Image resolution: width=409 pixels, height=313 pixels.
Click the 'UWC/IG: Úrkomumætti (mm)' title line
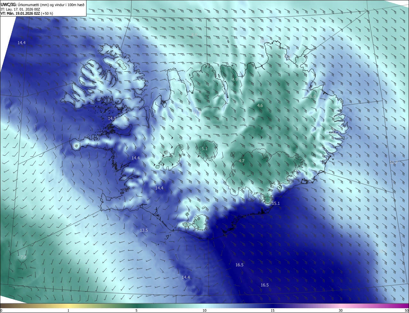42,4
